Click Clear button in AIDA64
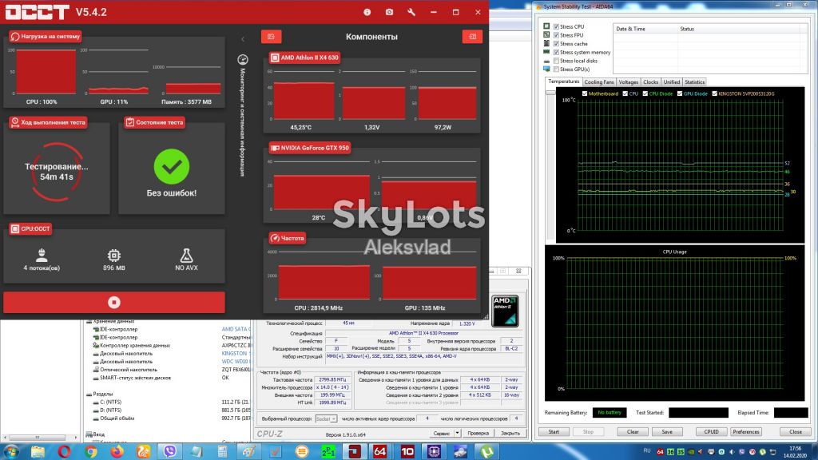Screen dimensions: 818x460 (633, 432)
